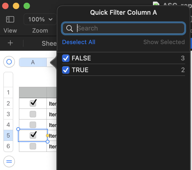Viewport: 192px width, 170px height.
Task: Click Show Selected button
Action: click(x=164, y=42)
